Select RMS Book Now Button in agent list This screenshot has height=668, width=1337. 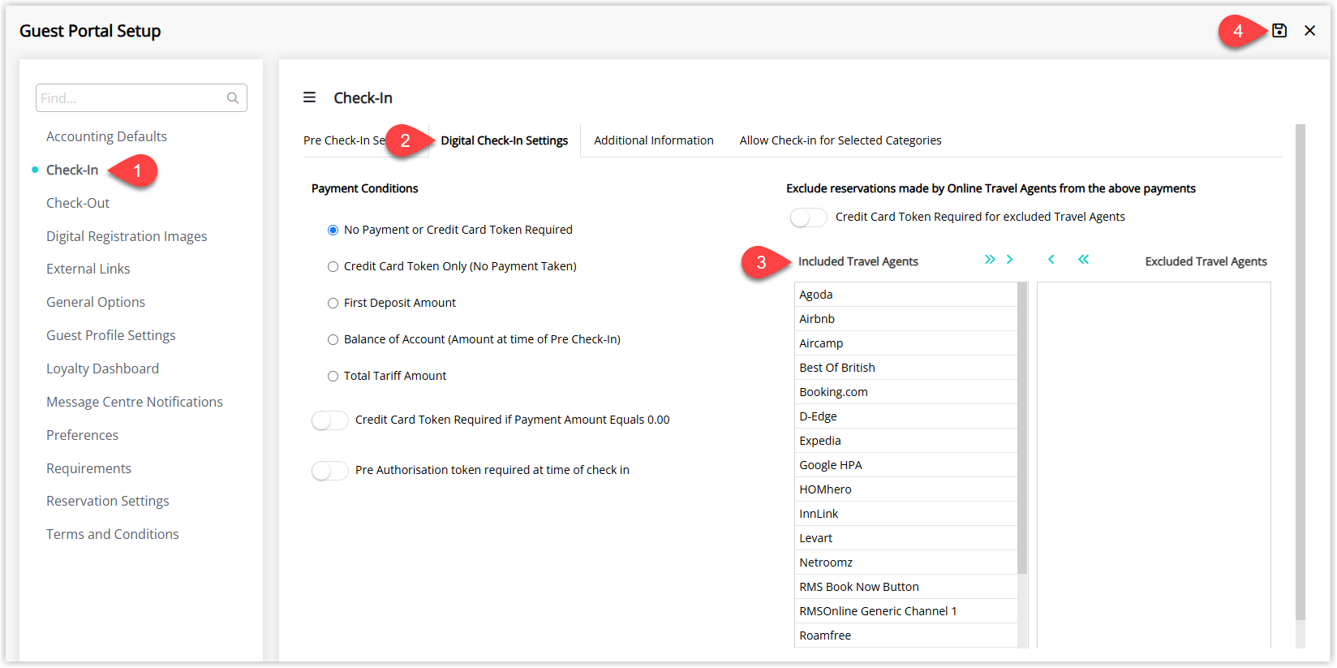click(906, 587)
